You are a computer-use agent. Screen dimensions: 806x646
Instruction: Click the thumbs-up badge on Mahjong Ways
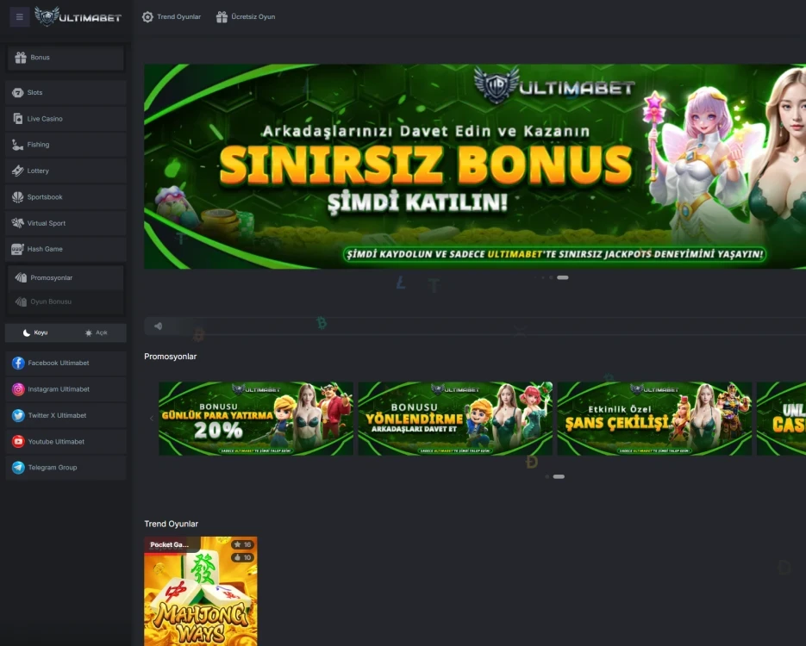tap(242, 557)
